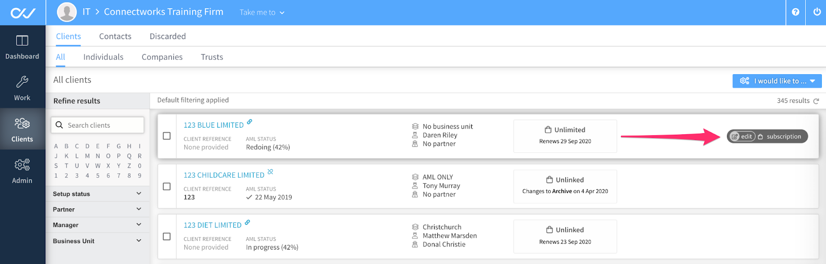Open the 123 CHILDCARE LIMITED client link

coord(224,175)
